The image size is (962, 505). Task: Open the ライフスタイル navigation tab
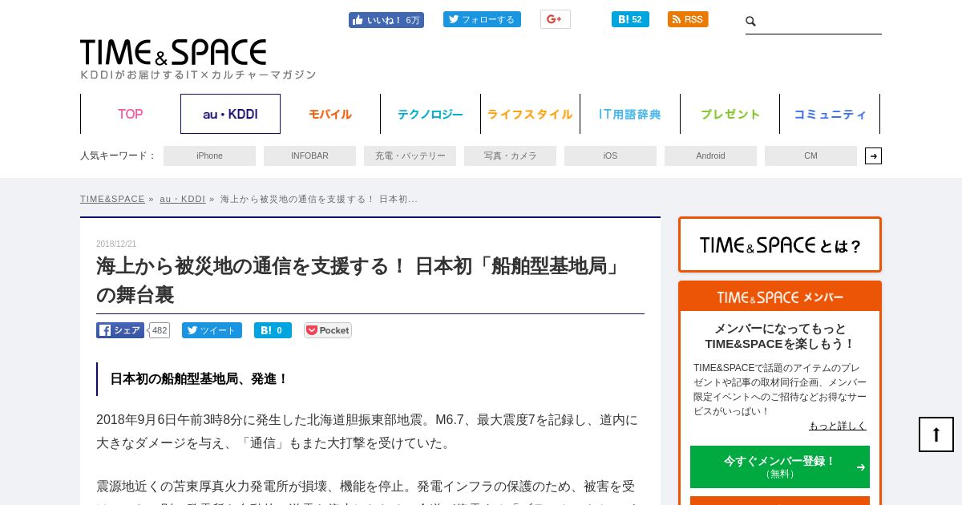[530, 114]
